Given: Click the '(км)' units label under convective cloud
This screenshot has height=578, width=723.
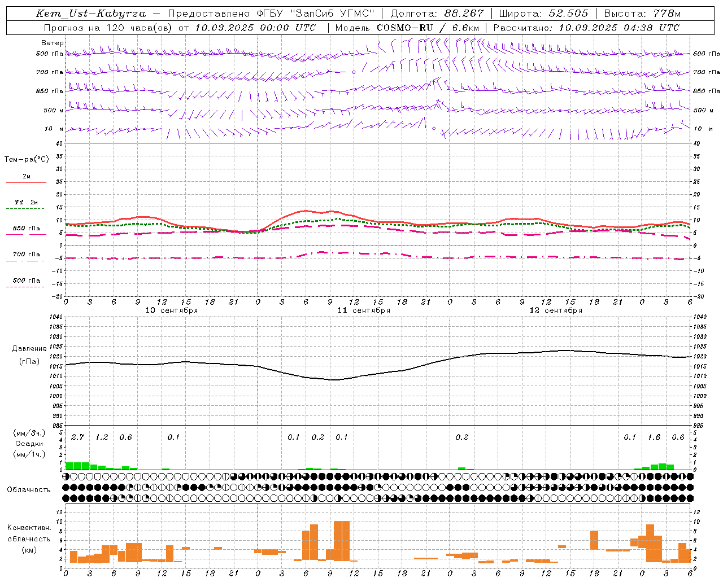Looking at the screenshot, I should click(x=29, y=550).
